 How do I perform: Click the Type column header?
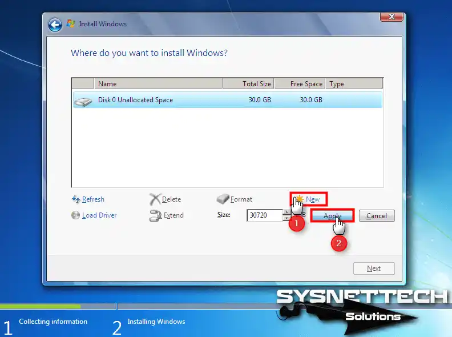tap(354, 83)
